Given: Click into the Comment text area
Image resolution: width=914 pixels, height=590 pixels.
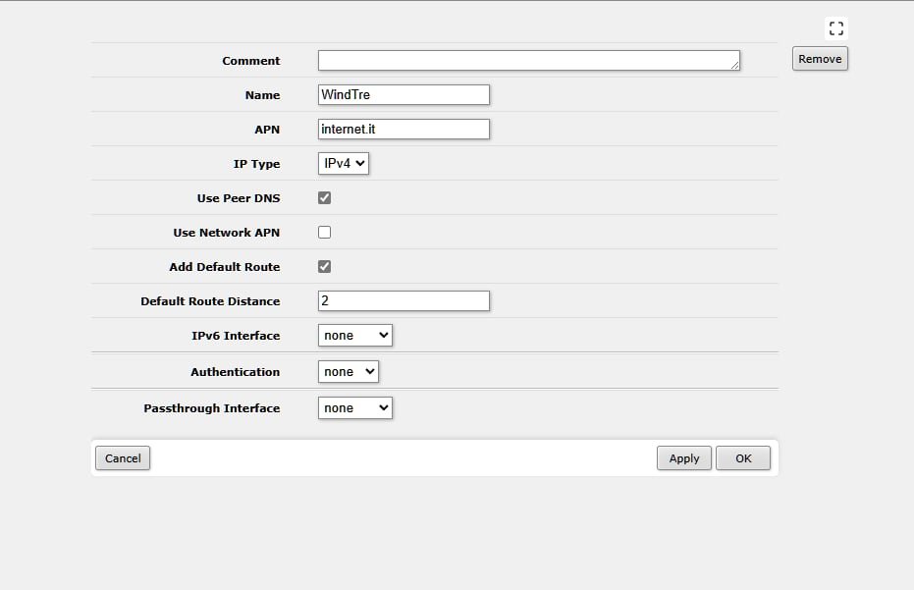Looking at the screenshot, I should [x=528, y=61].
